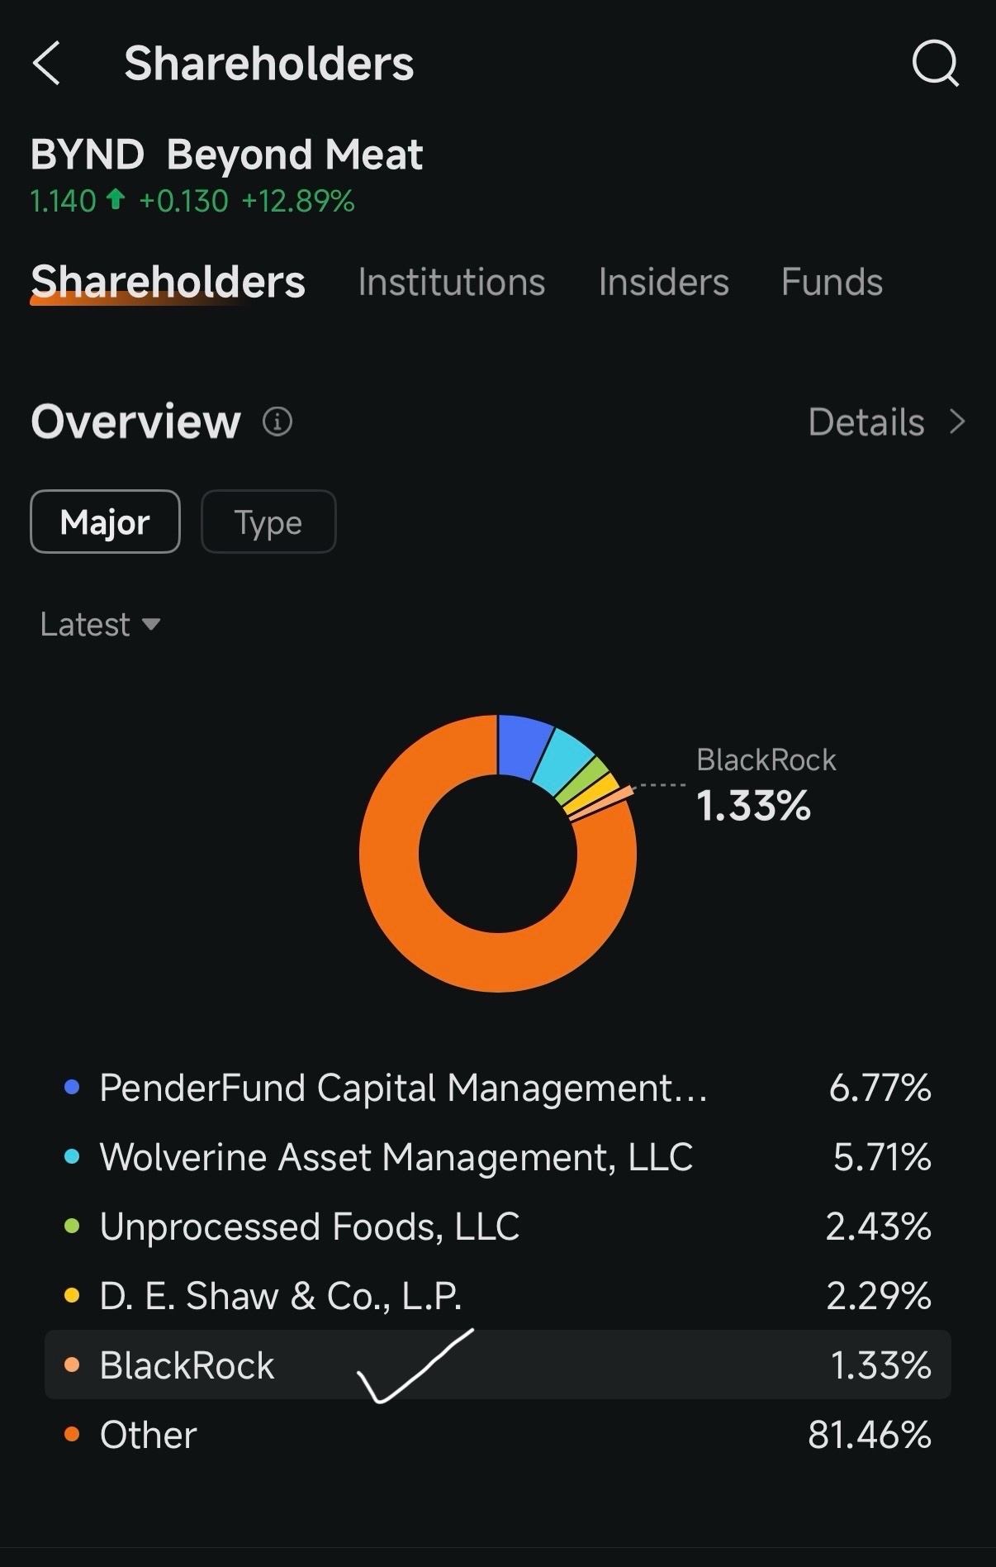Image resolution: width=996 pixels, height=1567 pixels.
Task: Select the Major filter toggle
Action: coord(105,522)
